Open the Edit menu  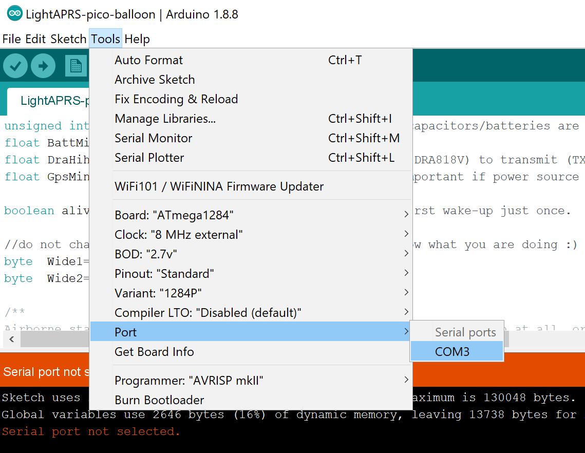tap(35, 39)
